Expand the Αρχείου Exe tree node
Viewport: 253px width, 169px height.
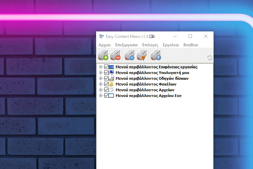(x=101, y=96)
